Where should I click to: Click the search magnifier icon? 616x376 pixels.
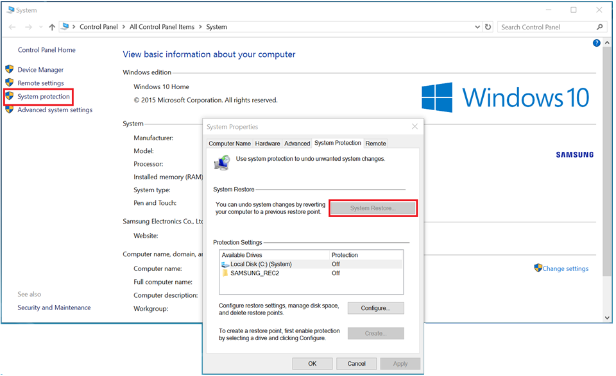point(599,27)
